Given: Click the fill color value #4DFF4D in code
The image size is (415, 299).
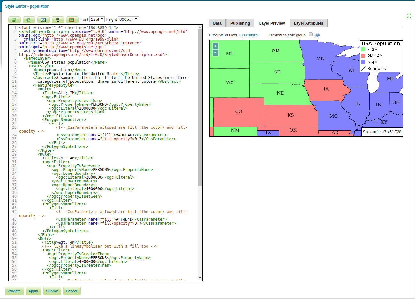Looking at the screenshot, I should 124,135.
